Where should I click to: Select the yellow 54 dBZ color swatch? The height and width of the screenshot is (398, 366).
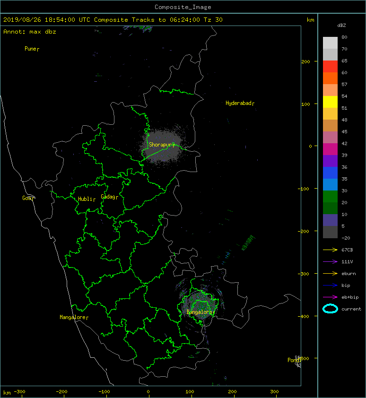click(x=330, y=102)
